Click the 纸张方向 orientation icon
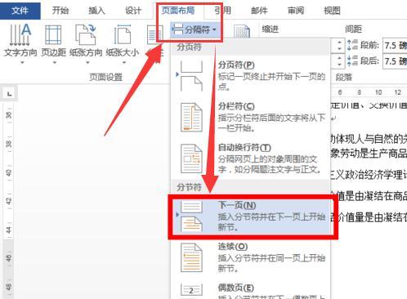 pos(86,34)
